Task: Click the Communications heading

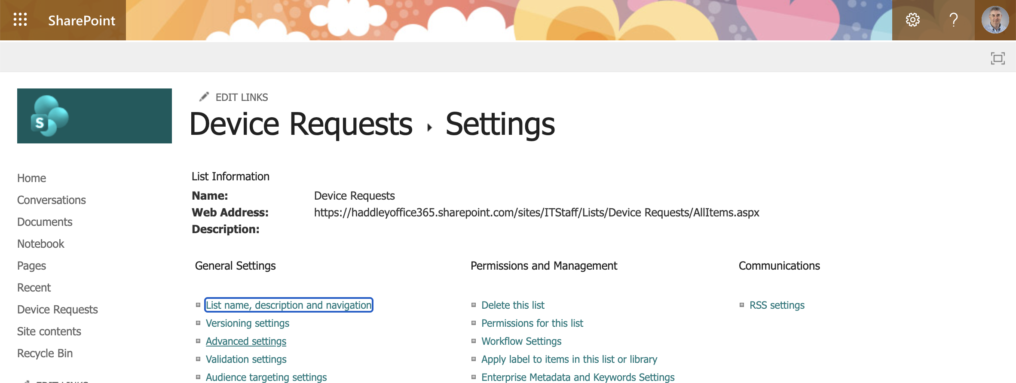Action: click(779, 266)
